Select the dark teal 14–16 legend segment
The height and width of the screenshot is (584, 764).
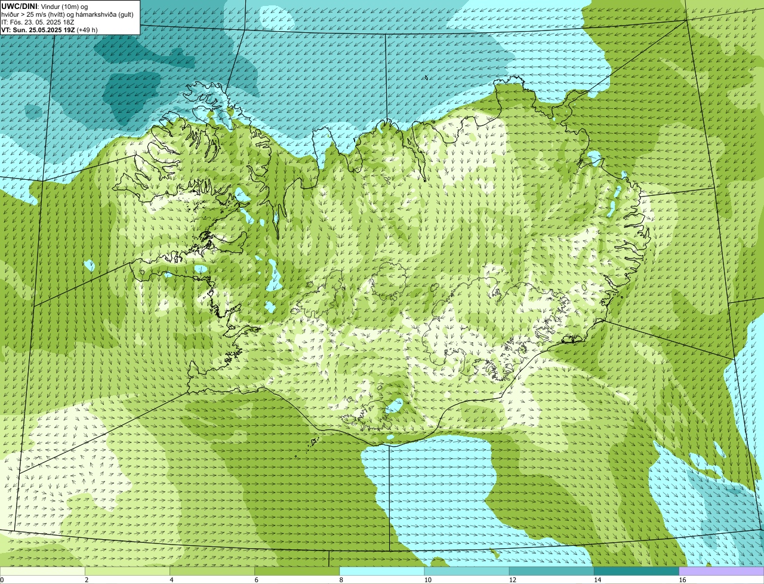637,571
